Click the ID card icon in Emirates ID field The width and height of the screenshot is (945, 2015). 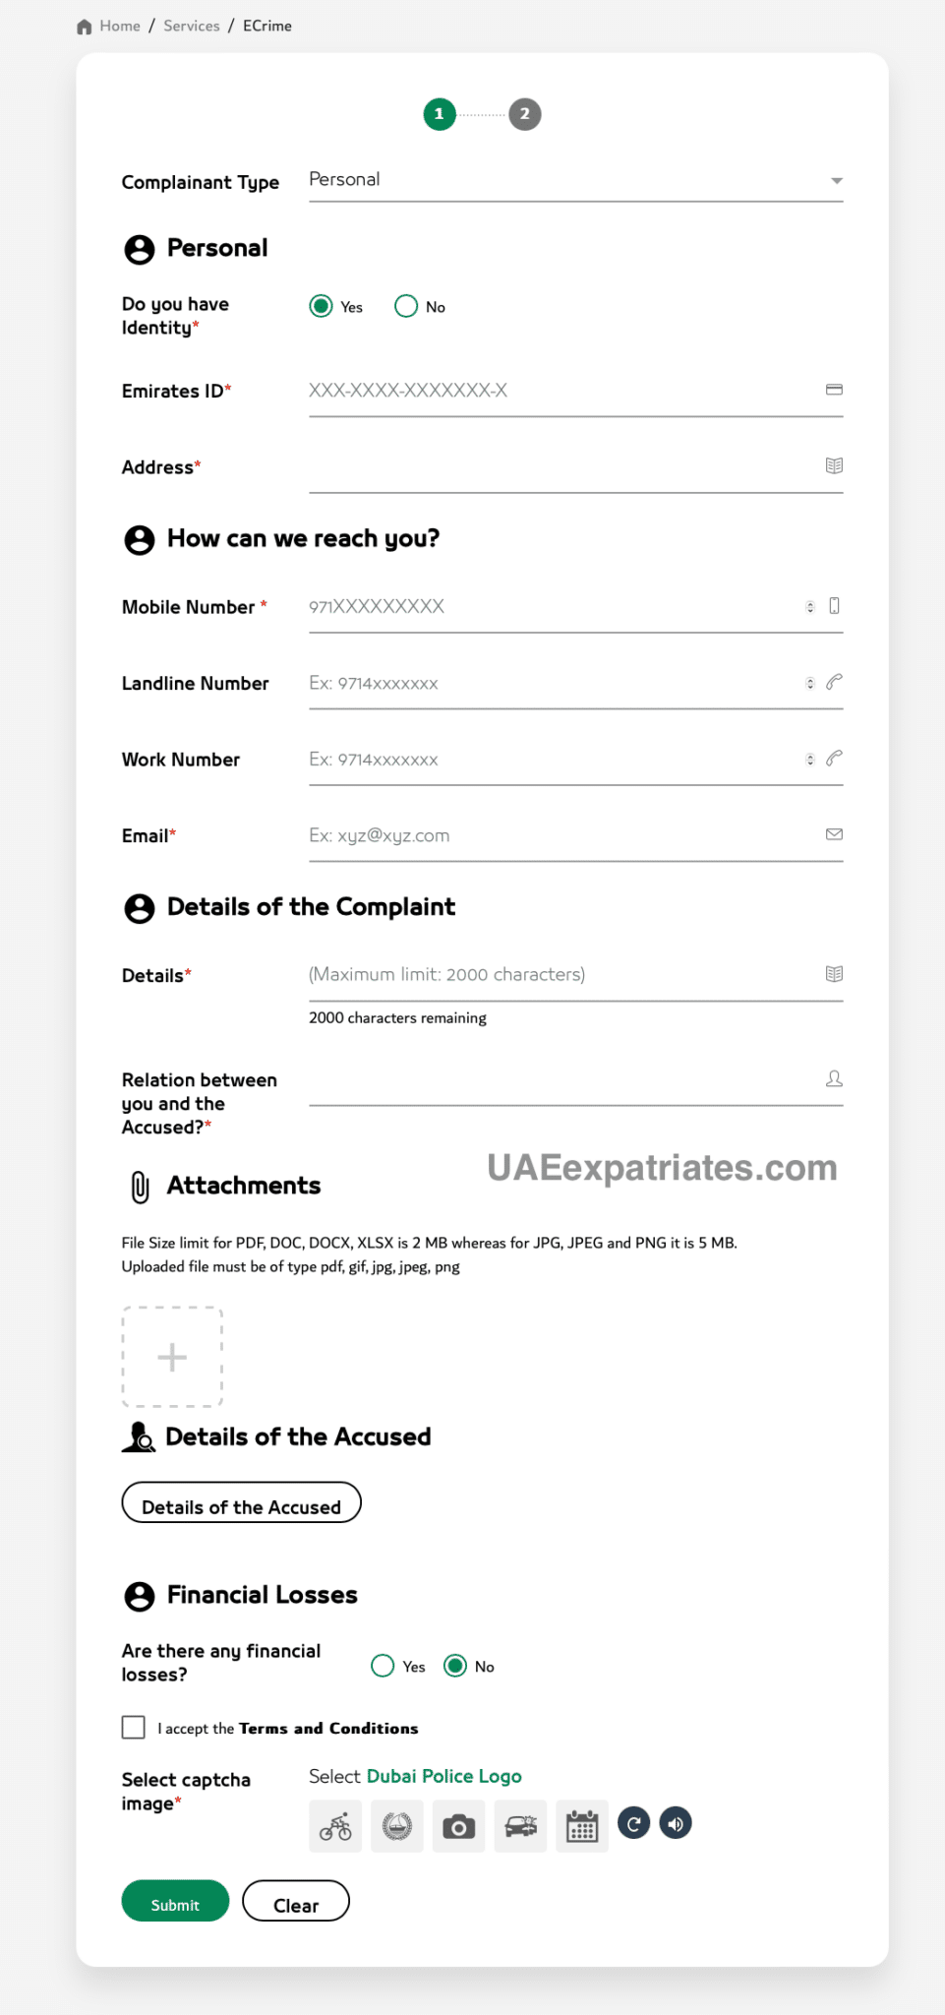coord(834,390)
